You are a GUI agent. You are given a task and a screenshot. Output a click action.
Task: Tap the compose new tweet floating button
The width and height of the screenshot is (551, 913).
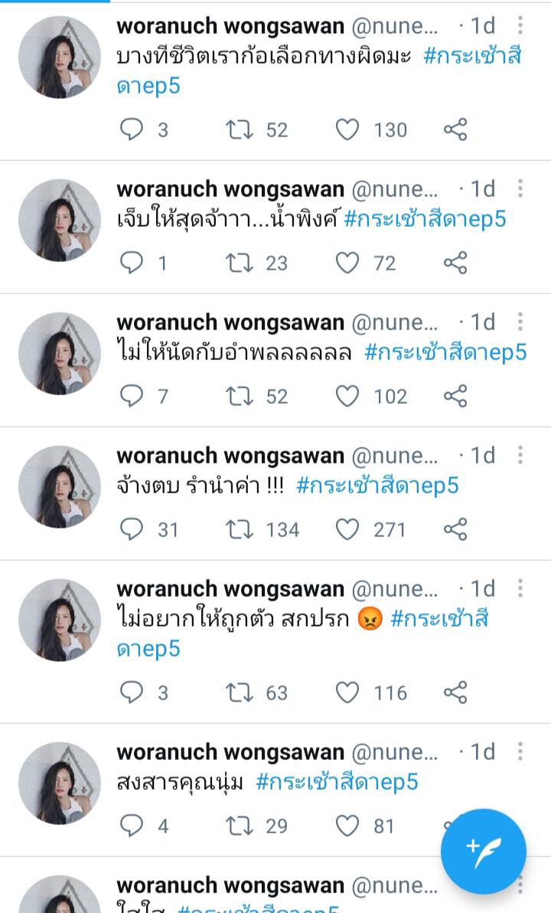point(484,851)
